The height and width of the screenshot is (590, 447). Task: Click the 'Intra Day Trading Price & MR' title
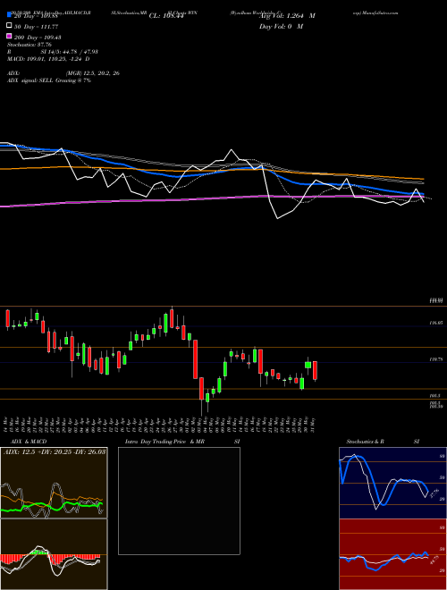164,442
